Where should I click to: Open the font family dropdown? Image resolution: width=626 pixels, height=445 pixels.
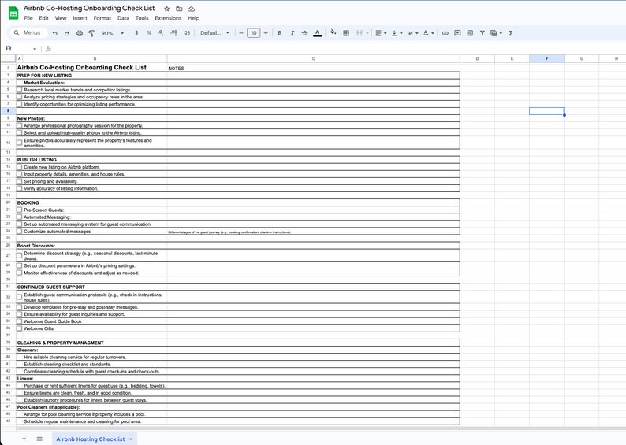214,33
